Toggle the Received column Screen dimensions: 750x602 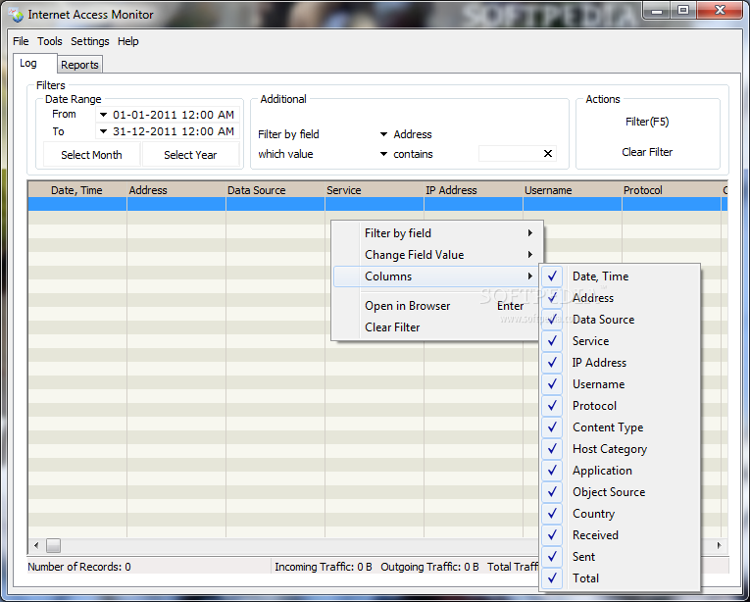(552, 534)
